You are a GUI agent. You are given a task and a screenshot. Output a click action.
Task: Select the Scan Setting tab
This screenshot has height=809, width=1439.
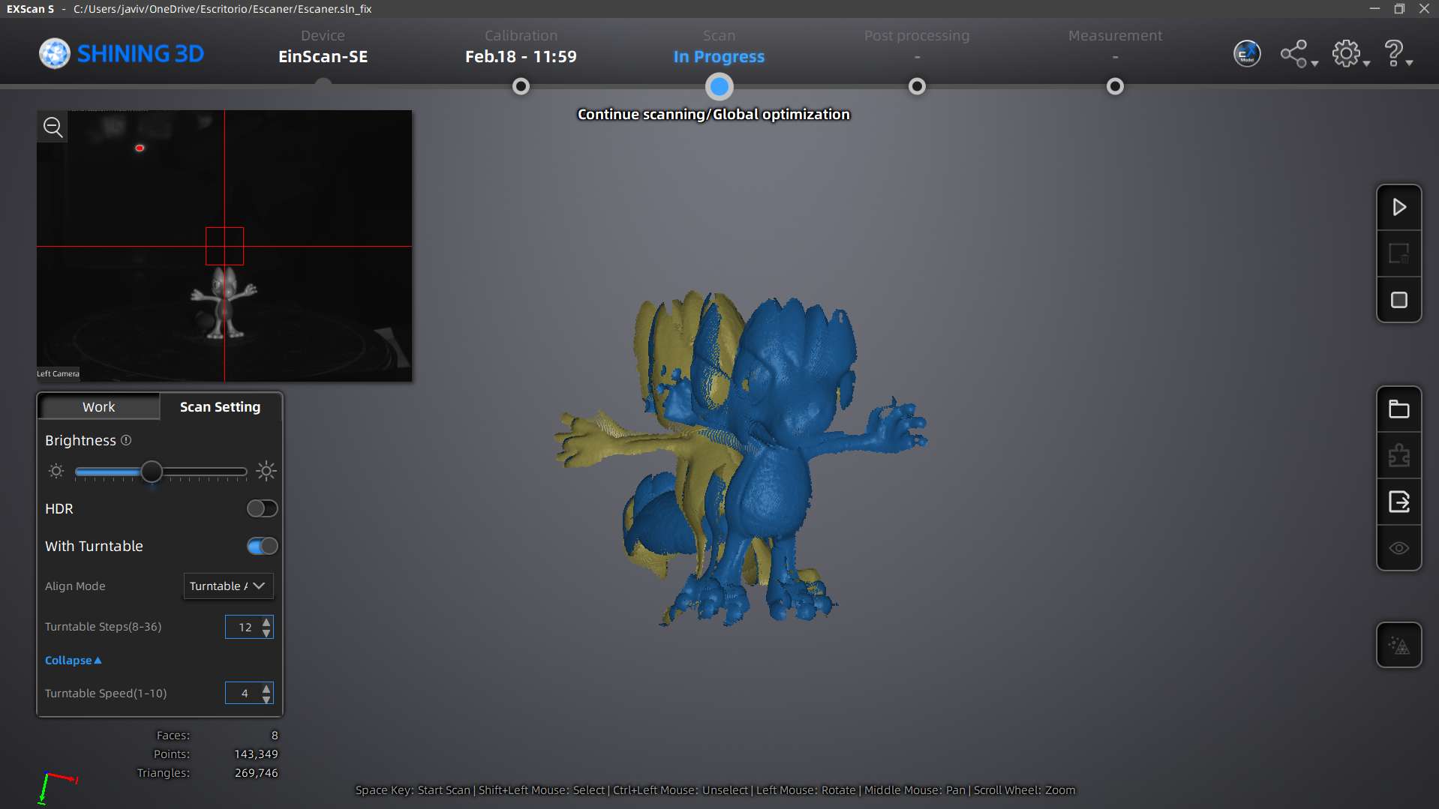(220, 406)
